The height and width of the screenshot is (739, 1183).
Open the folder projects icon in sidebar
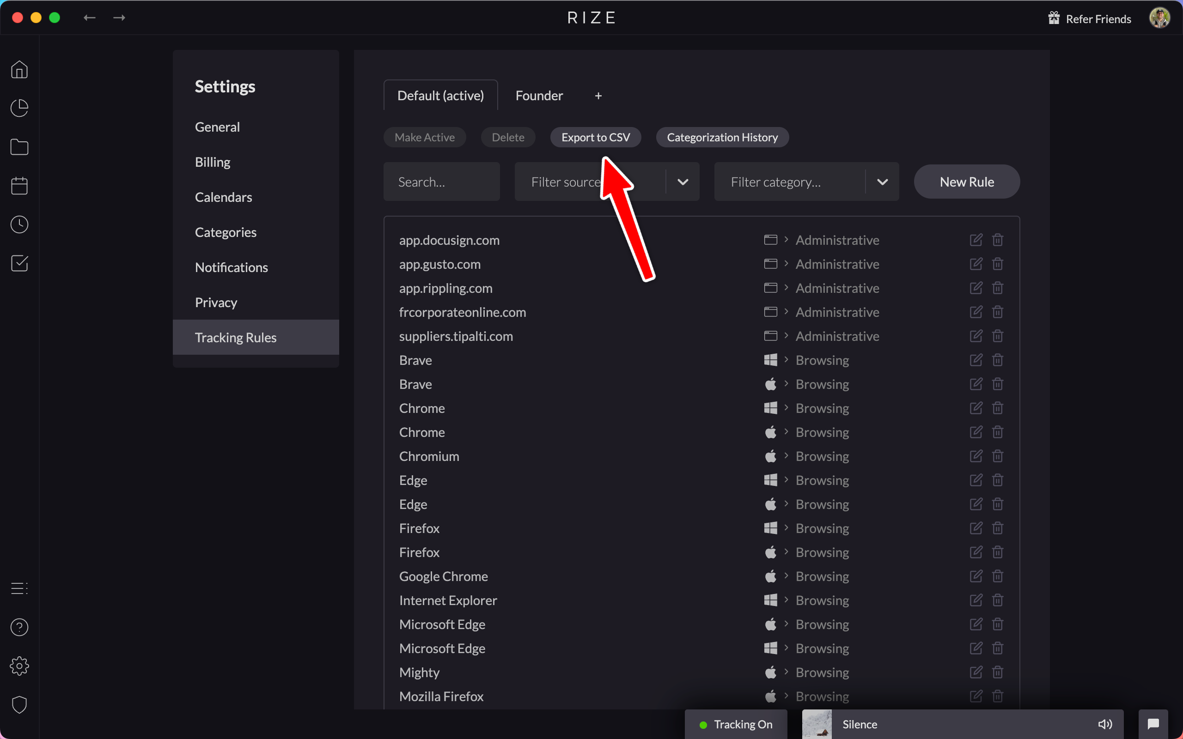coord(19,146)
